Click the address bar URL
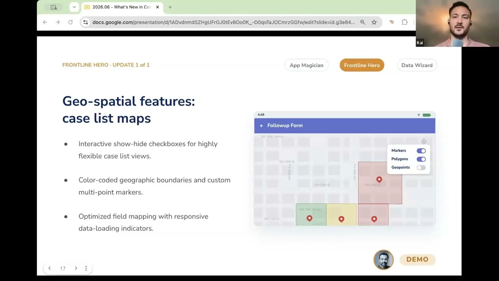Screen dimensions: 499x281 coord(224,22)
